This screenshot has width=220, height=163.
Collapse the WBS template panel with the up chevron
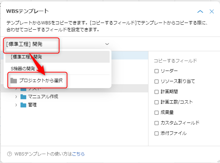coord(200,11)
